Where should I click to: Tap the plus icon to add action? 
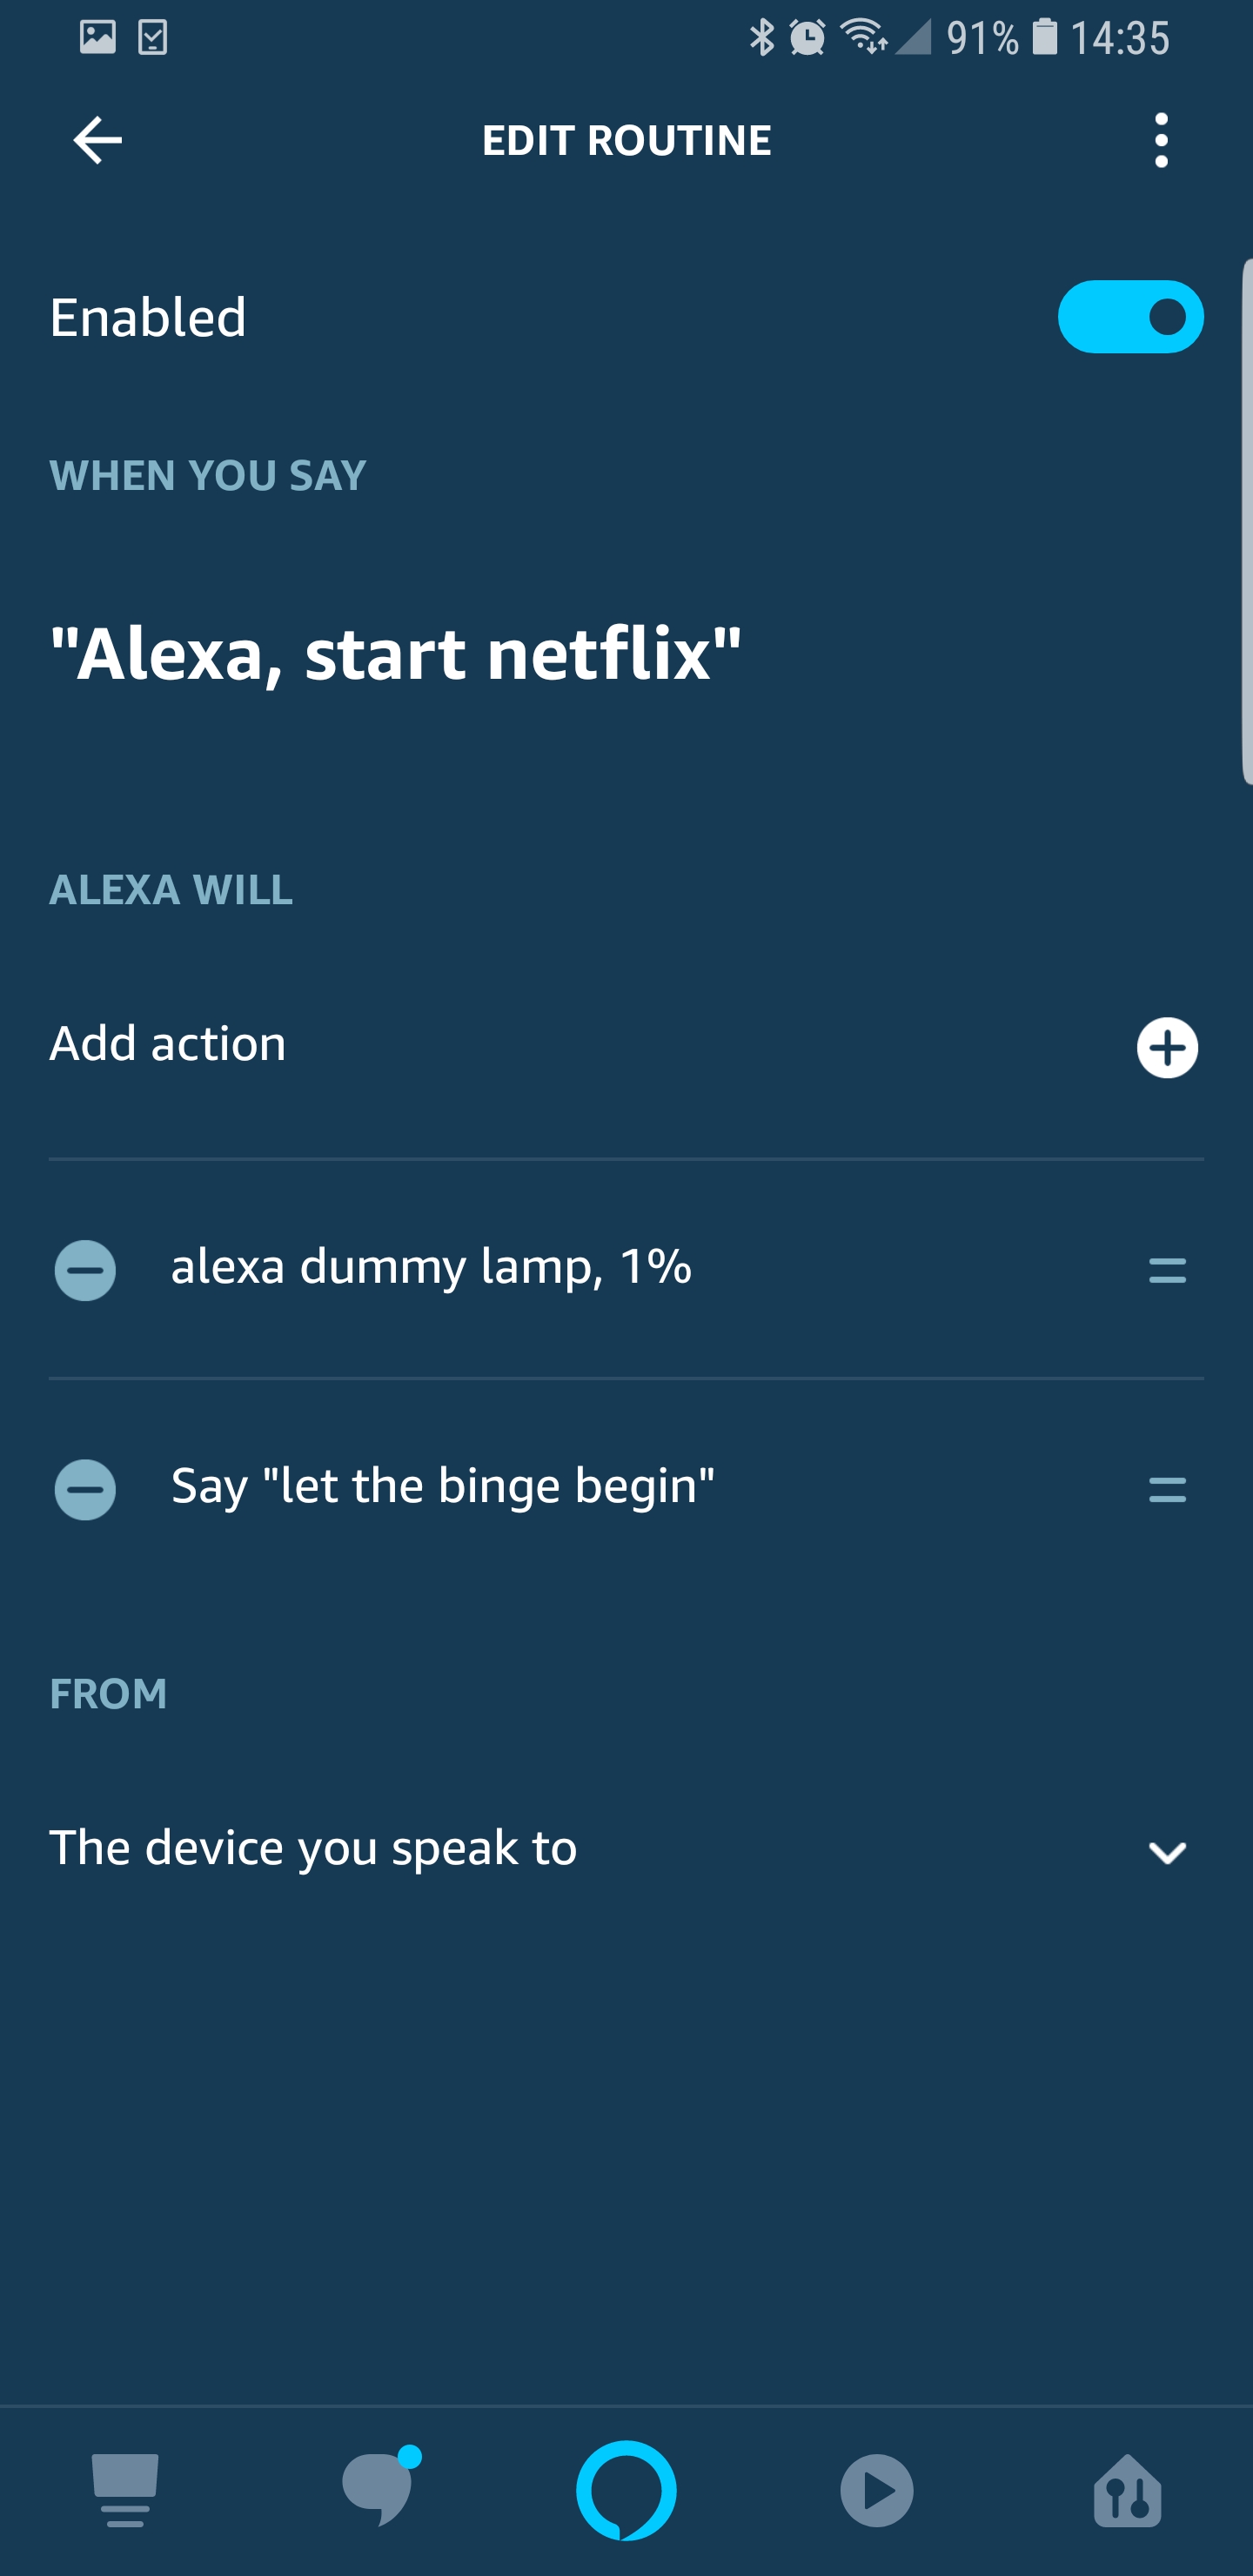tap(1166, 1047)
